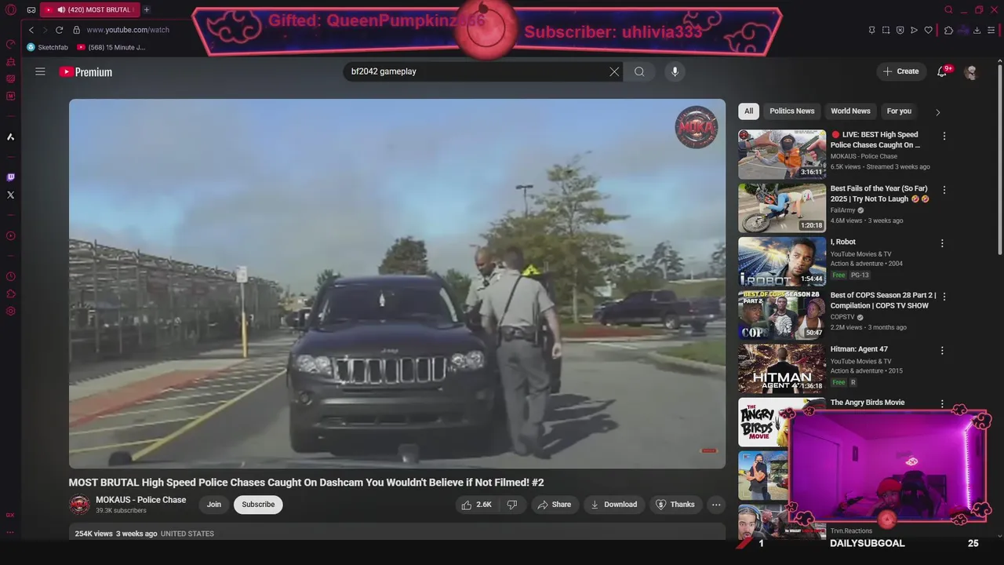
Task: Open the Best Fails of the Year thumbnail
Action: (x=782, y=208)
